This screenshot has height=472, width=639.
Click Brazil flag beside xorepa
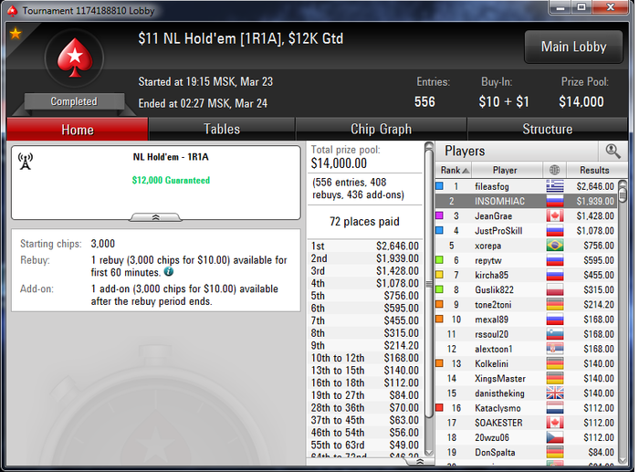(555, 246)
